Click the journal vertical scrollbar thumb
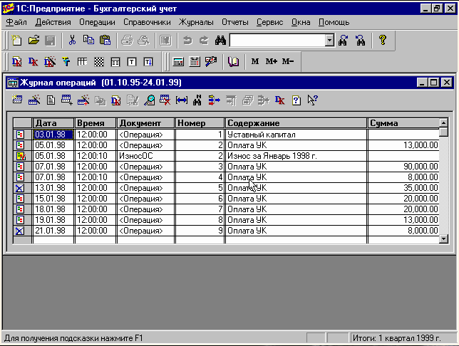This screenshot has width=459, height=346. 444,132
